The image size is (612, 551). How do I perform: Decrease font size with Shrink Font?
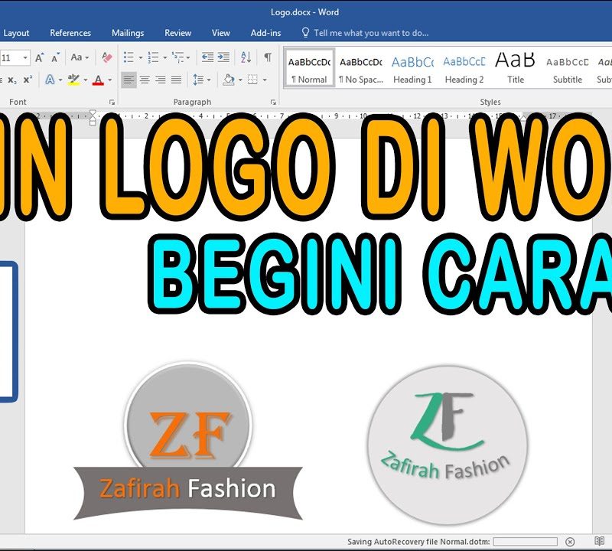[55, 58]
